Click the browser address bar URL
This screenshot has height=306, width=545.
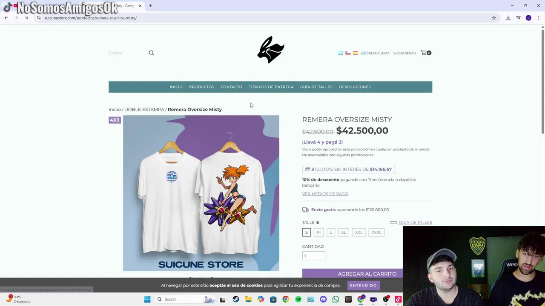click(90, 18)
